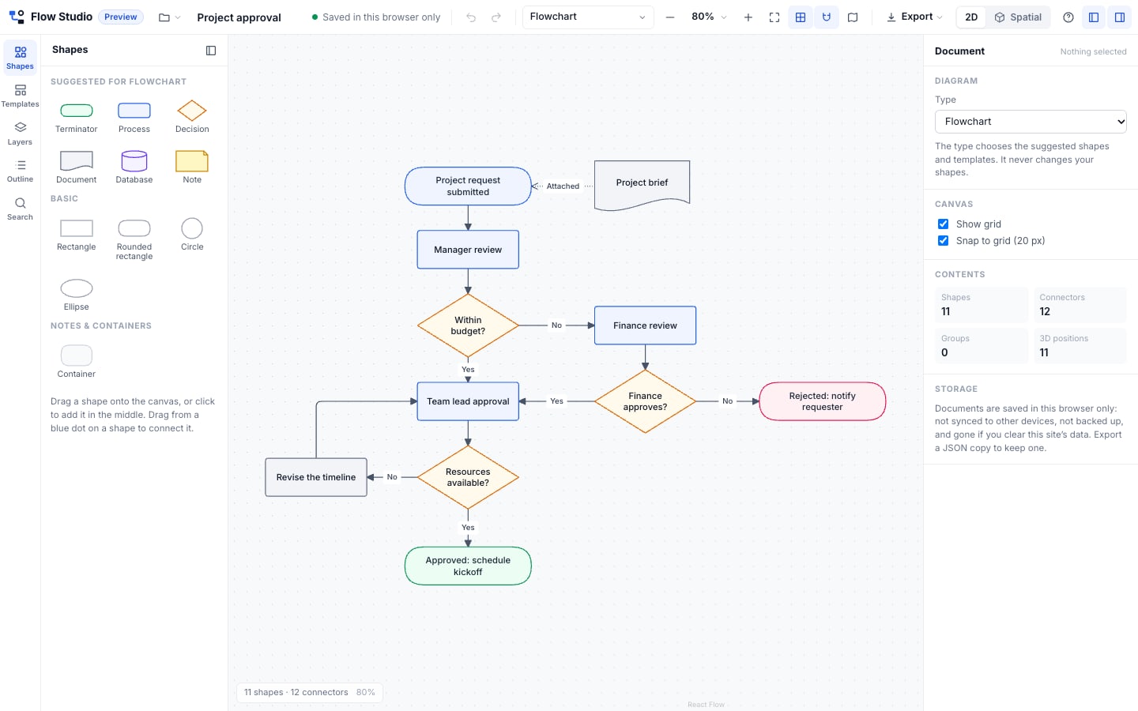Open the Templates sidebar panel
1138x711 pixels.
(x=20, y=96)
